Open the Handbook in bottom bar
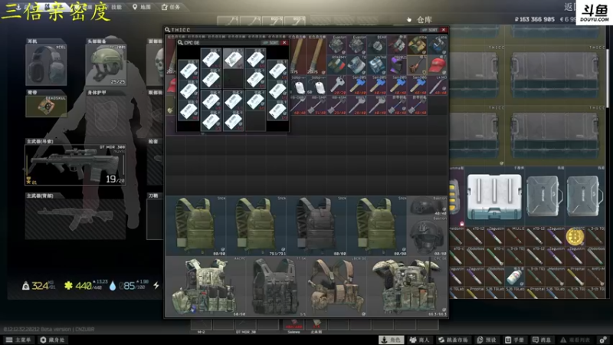This screenshot has width=613, height=345. point(513,340)
